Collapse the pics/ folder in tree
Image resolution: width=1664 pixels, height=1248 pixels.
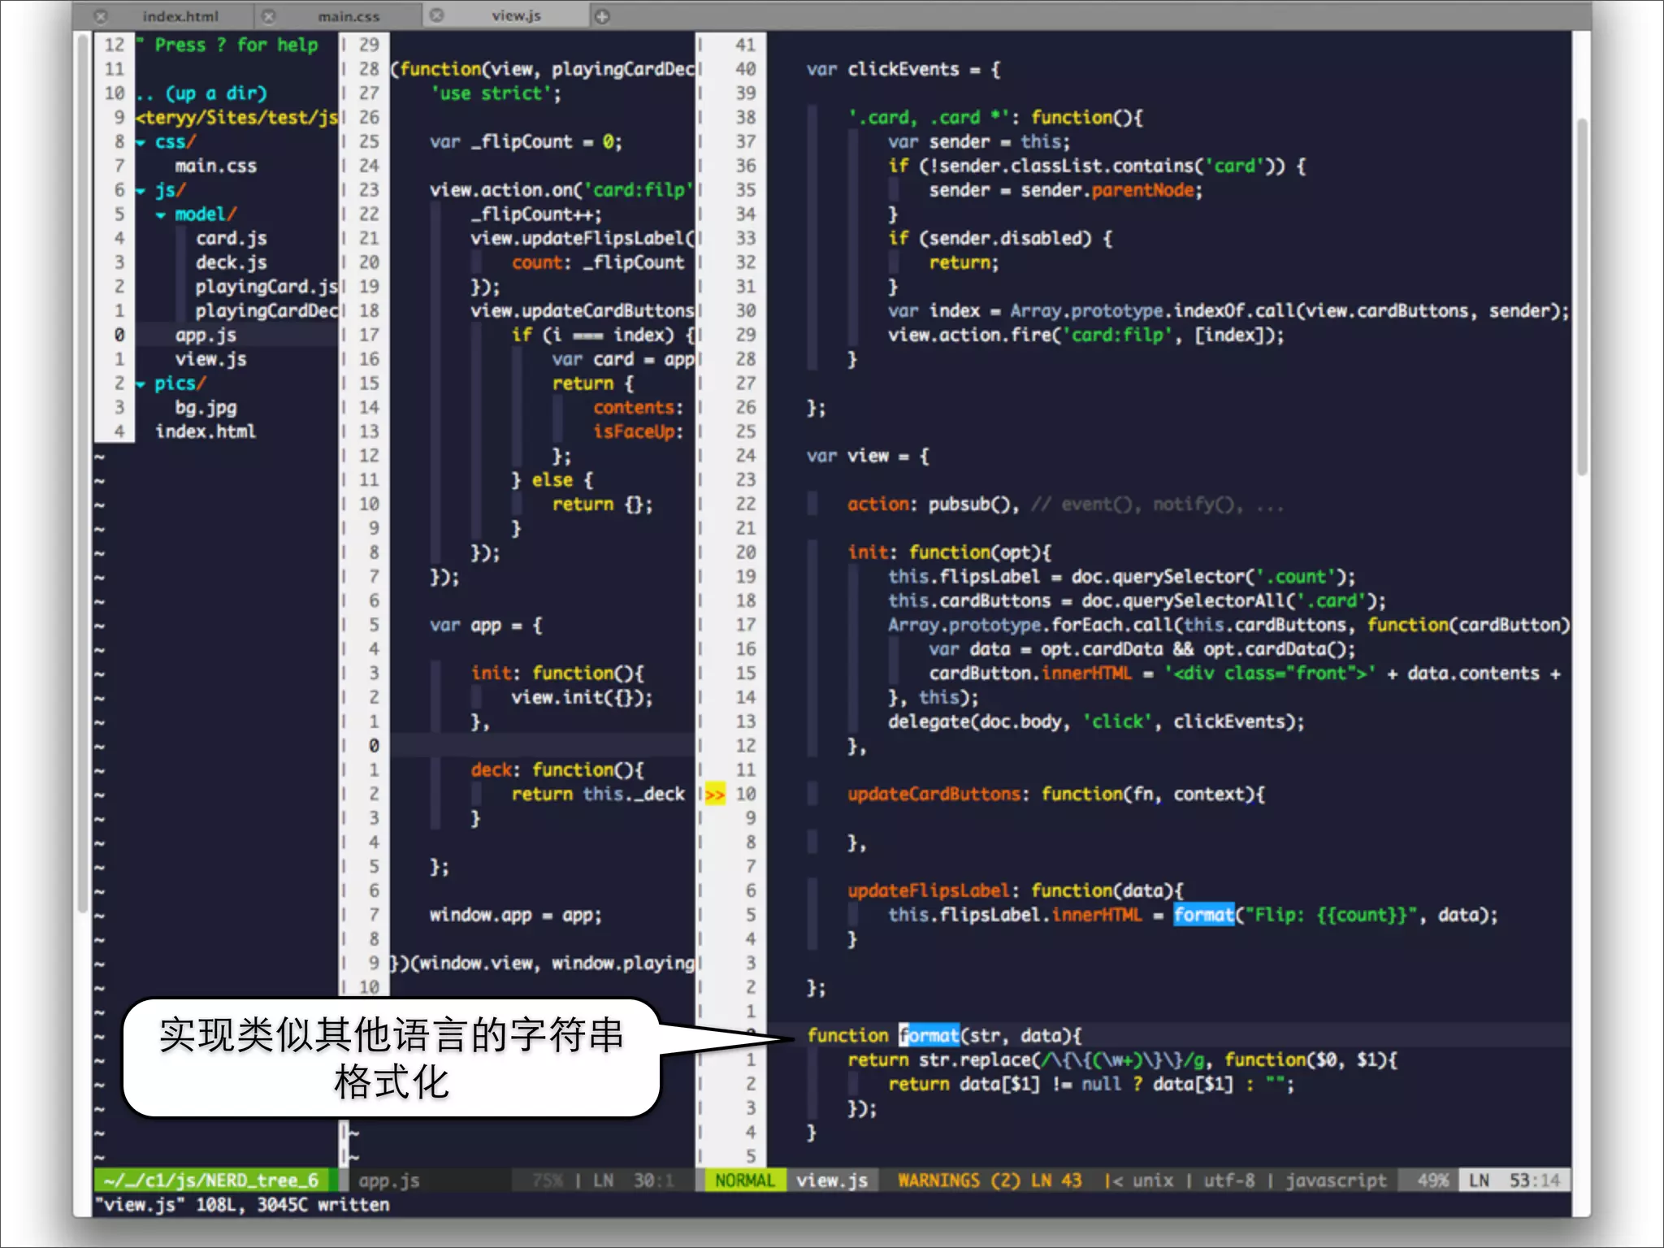pyautogui.click(x=141, y=385)
